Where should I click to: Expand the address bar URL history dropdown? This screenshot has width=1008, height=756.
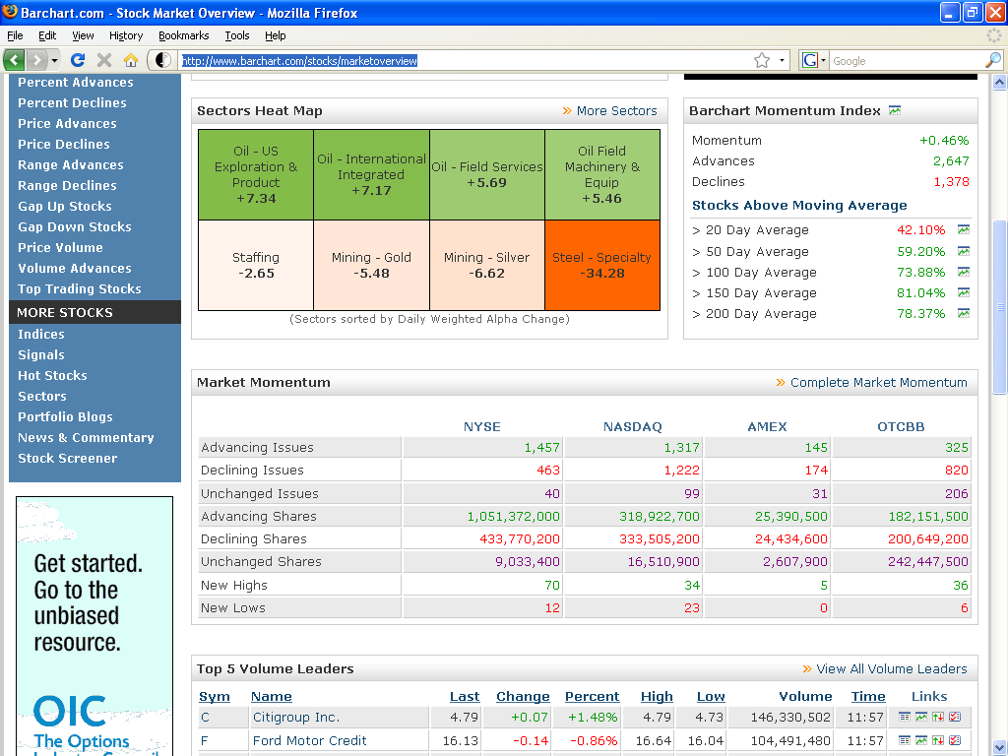point(782,61)
